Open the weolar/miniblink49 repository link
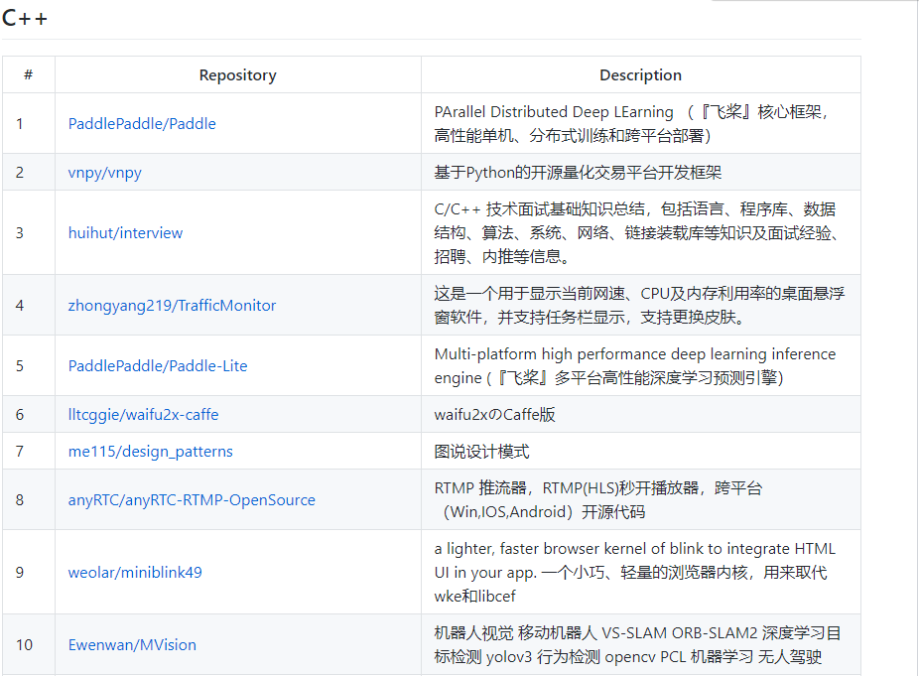Screen dimensions: 919x676 tap(135, 572)
